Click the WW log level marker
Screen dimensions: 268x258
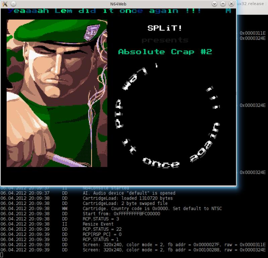pyautogui.click(x=65, y=209)
